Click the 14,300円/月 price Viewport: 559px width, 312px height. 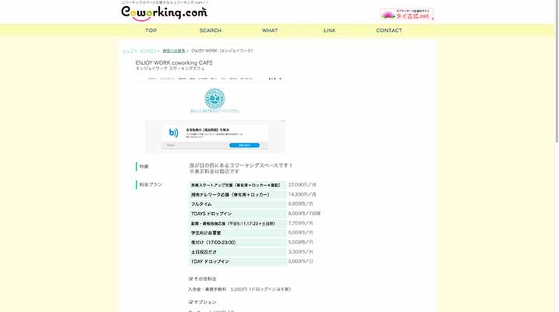tap(302, 194)
